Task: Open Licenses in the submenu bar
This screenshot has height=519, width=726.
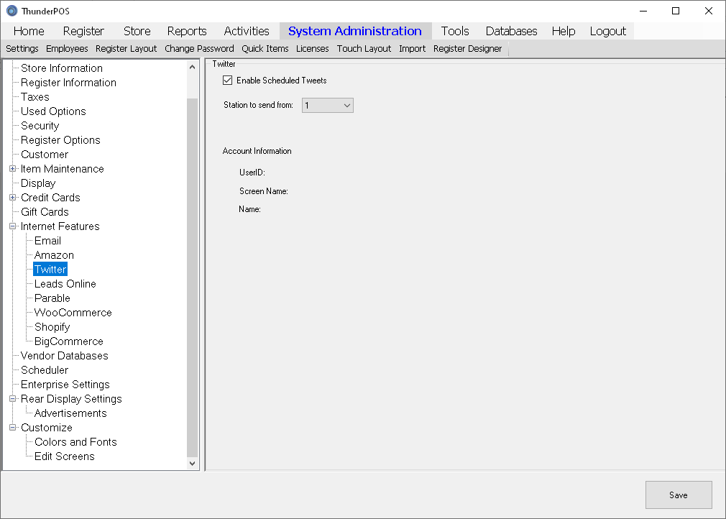Action: click(x=312, y=49)
